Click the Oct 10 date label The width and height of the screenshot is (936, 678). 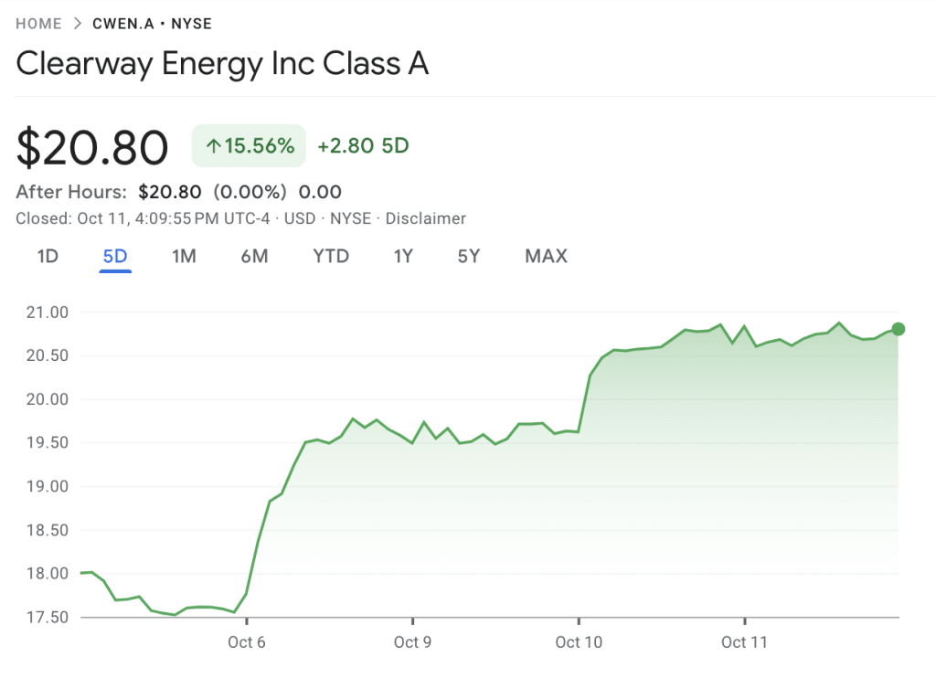579,642
